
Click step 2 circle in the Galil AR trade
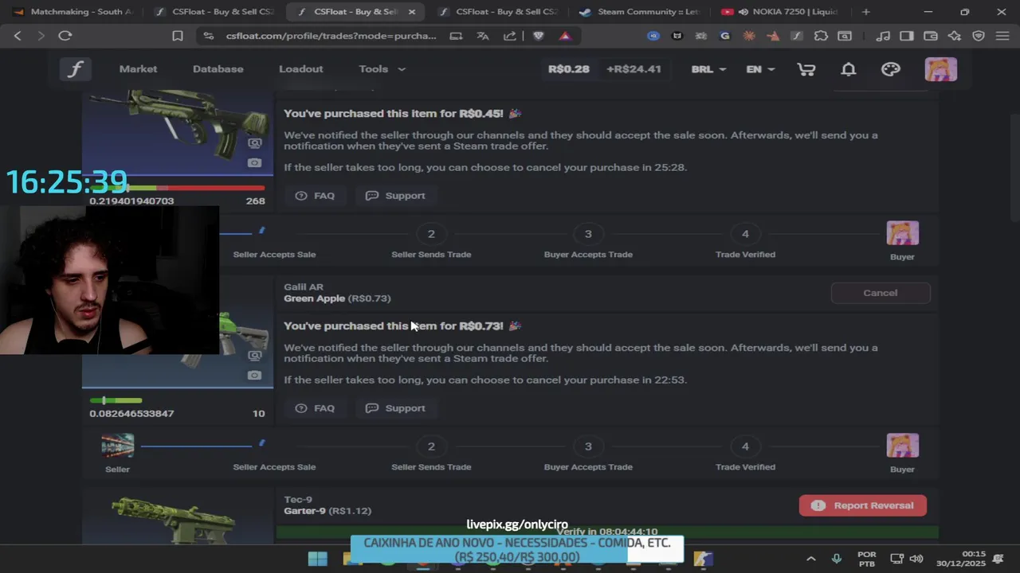click(431, 446)
